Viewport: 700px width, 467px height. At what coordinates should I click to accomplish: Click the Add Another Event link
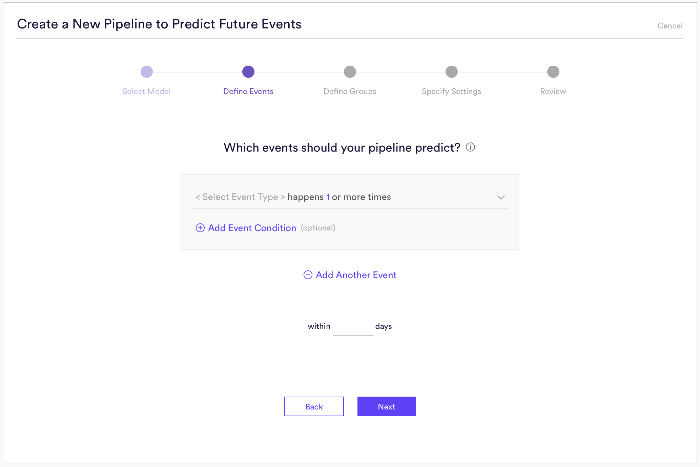pyautogui.click(x=356, y=275)
